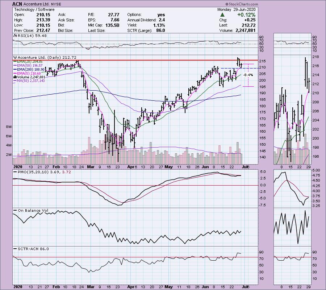Click the Annual Dividend value 2.4
The width and height of the screenshot is (326, 290).
[x=162, y=20]
